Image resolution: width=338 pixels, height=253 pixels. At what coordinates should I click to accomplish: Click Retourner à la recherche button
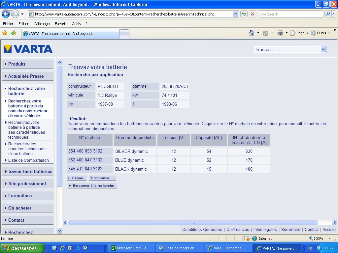pos(92,186)
